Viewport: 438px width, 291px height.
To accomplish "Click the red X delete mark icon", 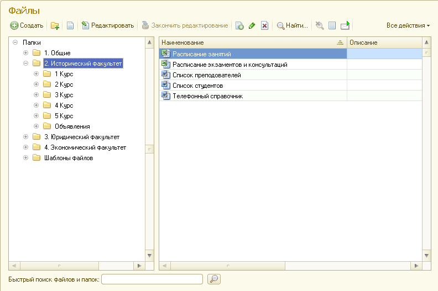I will (x=264, y=25).
